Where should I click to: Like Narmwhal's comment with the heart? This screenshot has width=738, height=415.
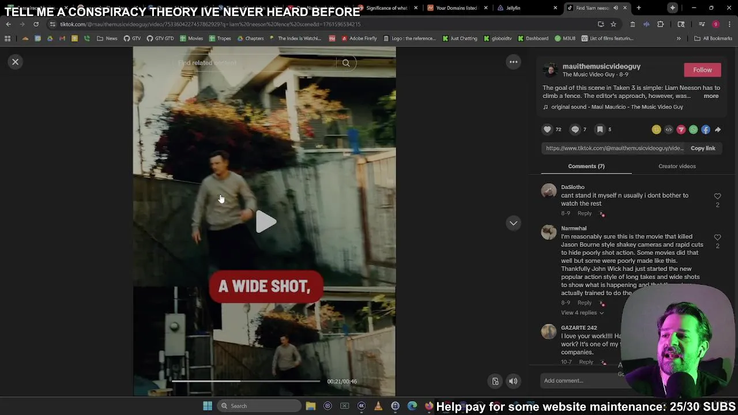[x=717, y=237]
